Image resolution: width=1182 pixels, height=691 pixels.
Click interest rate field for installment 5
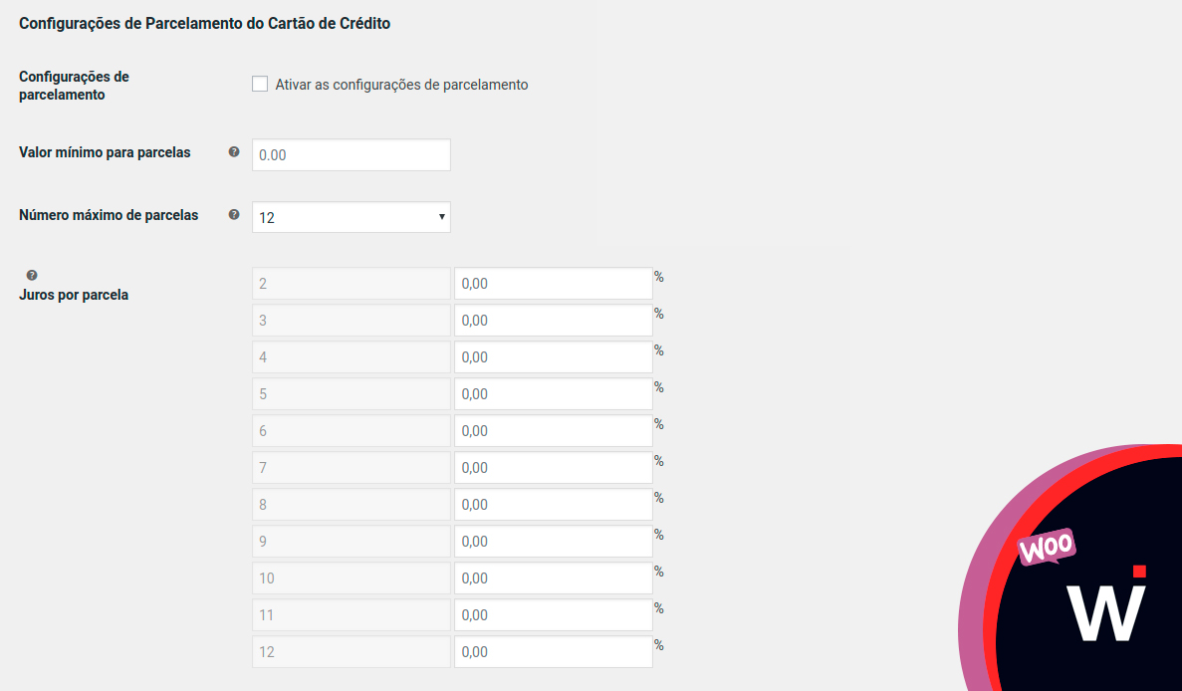[x=554, y=394]
